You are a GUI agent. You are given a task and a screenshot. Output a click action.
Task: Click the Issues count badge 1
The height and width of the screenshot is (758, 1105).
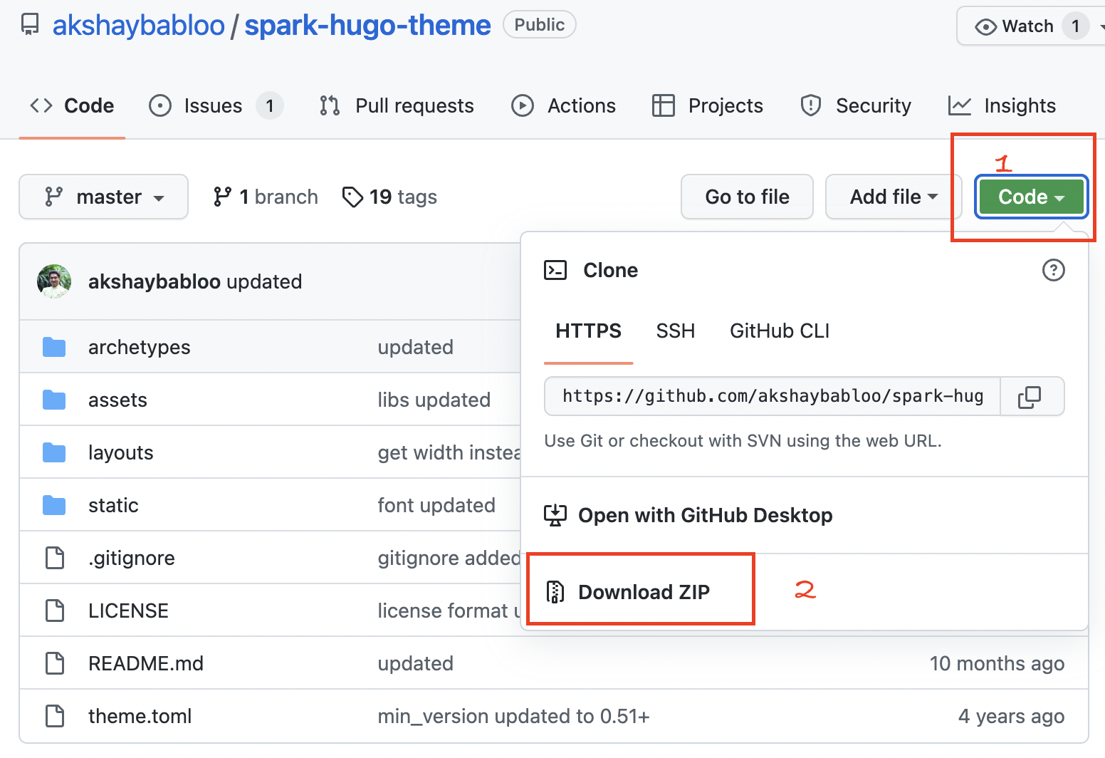pyautogui.click(x=270, y=105)
